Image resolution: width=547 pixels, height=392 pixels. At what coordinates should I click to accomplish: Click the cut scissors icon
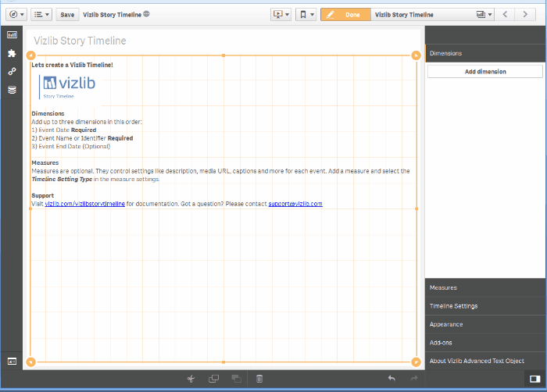point(191,379)
